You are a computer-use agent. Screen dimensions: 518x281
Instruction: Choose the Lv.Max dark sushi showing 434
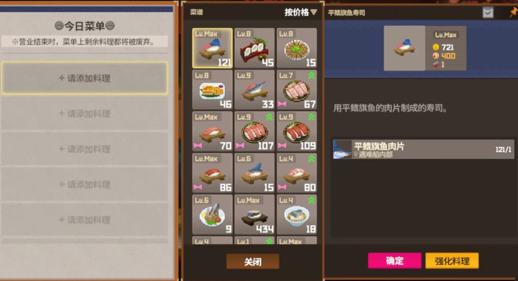pyautogui.click(x=254, y=215)
